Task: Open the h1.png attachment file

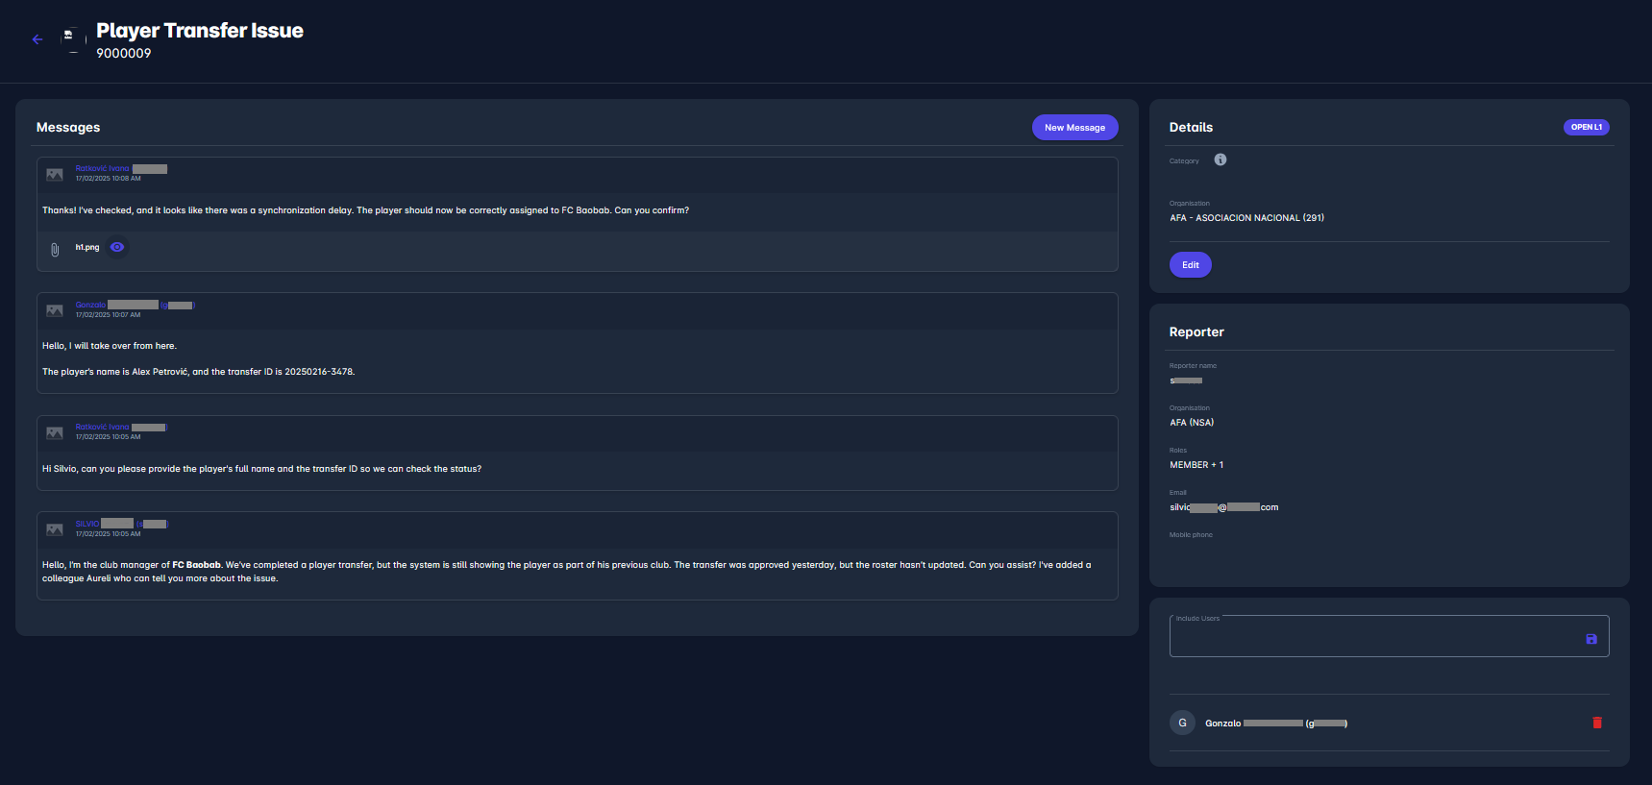Action: pos(87,247)
